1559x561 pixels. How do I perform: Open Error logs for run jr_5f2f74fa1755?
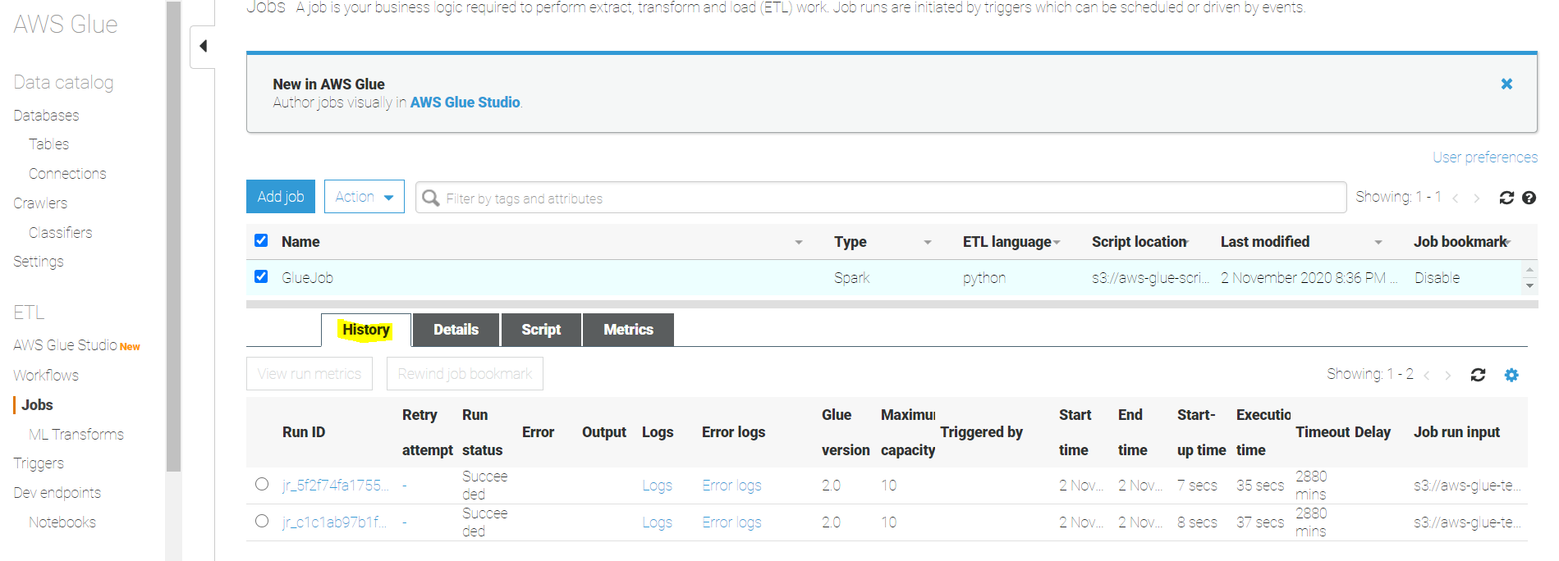tap(731, 486)
